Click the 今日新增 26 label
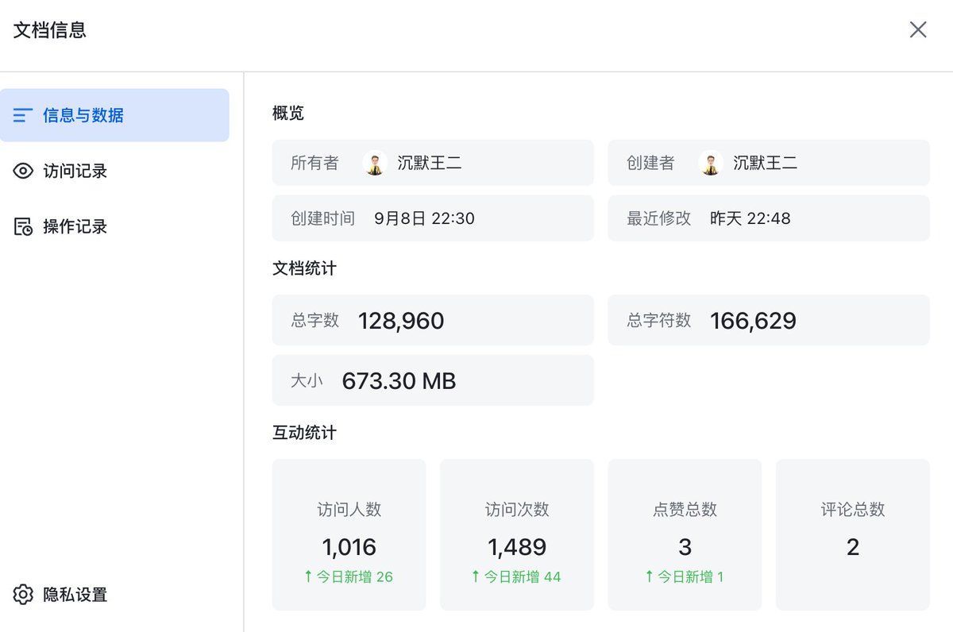This screenshot has width=953, height=632. [x=349, y=577]
